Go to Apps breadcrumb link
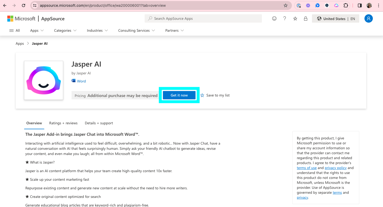 click(20, 43)
